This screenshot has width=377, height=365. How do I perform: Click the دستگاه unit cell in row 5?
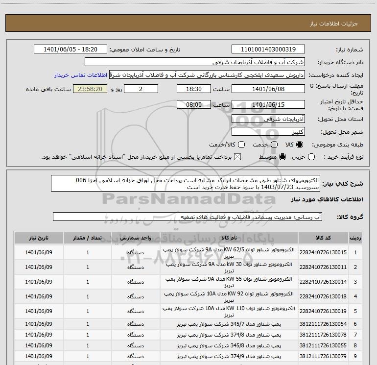[136, 311]
